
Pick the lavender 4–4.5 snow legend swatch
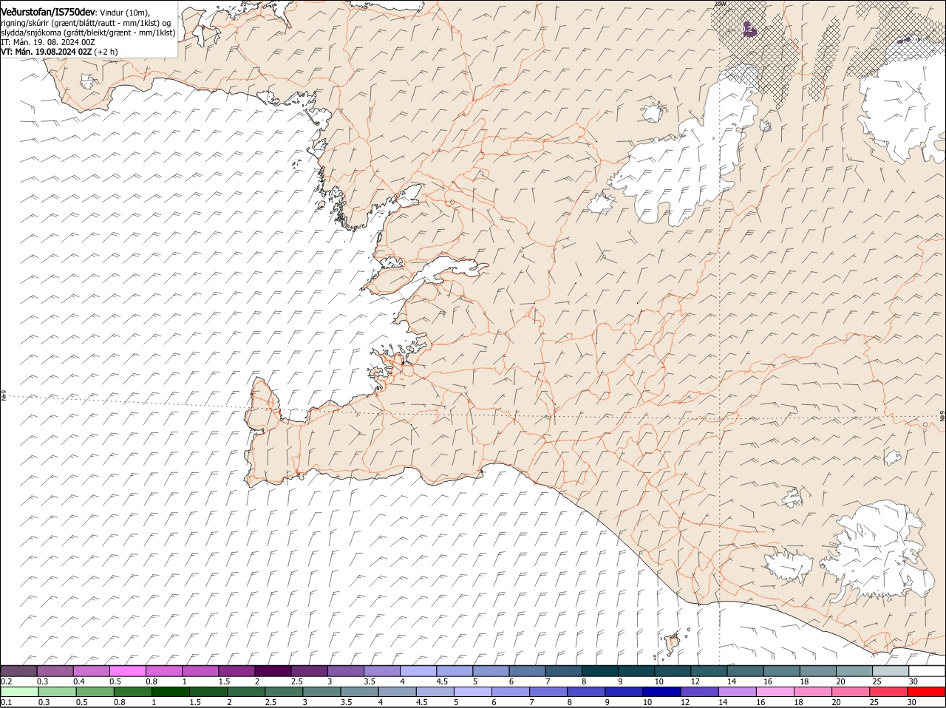(418, 671)
